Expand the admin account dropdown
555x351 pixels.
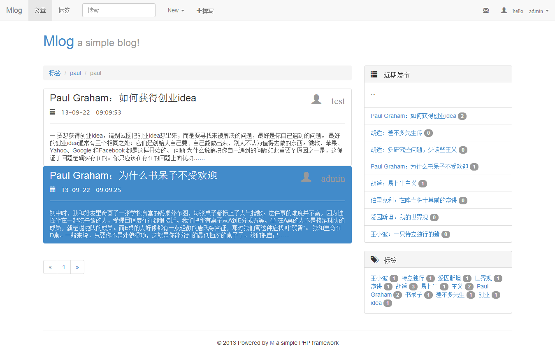pyautogui.click(x=539, y=11)
